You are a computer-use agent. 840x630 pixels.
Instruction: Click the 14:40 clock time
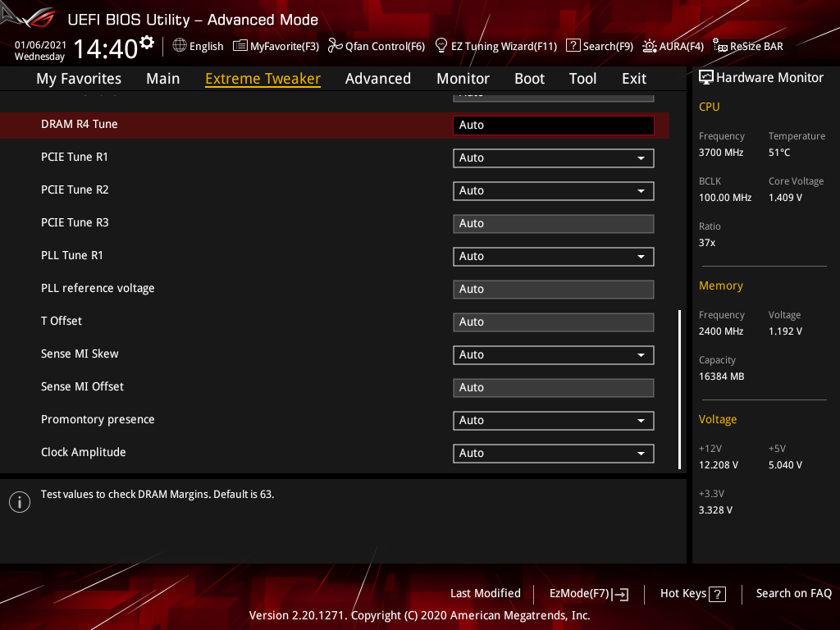[x=106, y=48]
